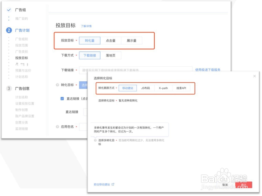Switch 下载方式 to 落地页
Screen dimensions: 262x196
(111, 55)
